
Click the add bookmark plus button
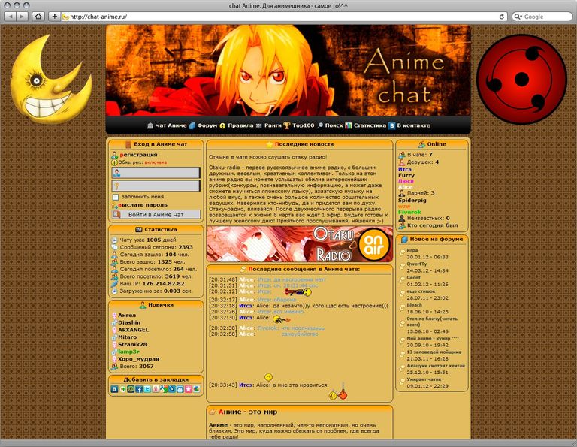[x=54, y=16]
